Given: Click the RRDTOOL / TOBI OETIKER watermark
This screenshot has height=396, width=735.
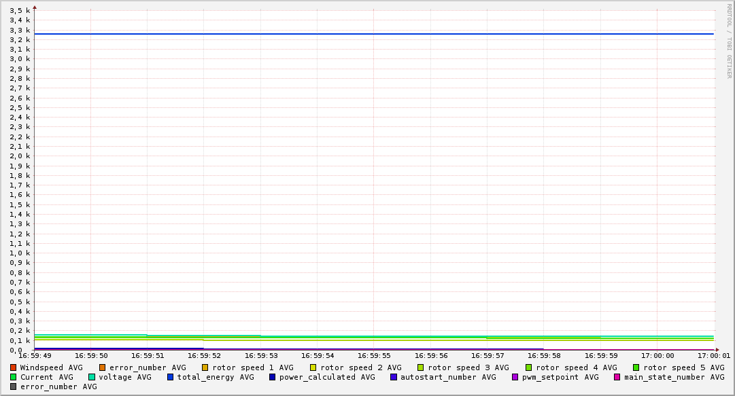Looking at the screenshot, I should (x=729, y=41).
